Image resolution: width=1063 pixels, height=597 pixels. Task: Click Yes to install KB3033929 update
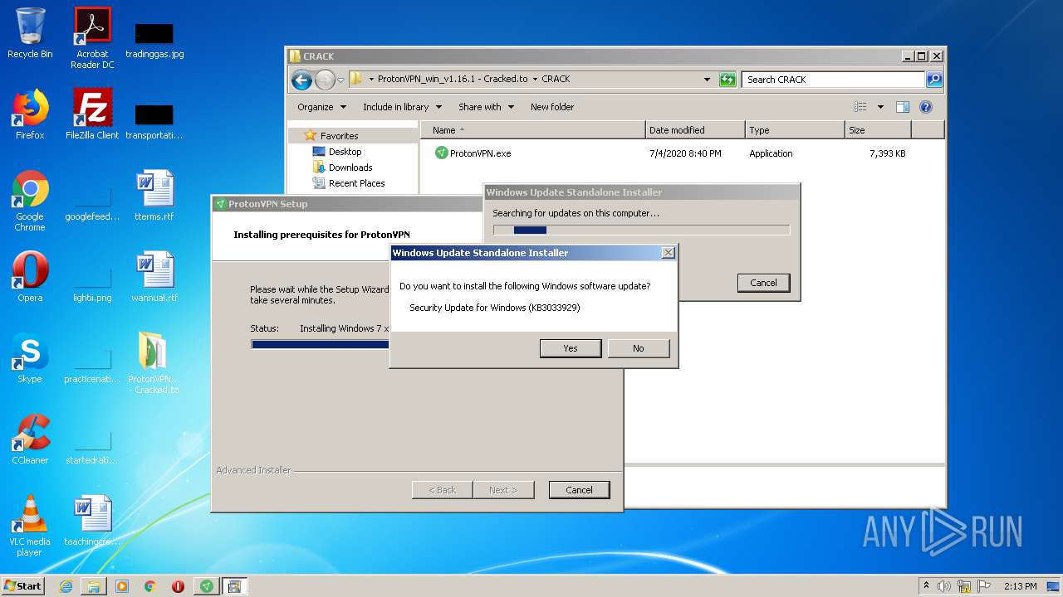[571, 348]
